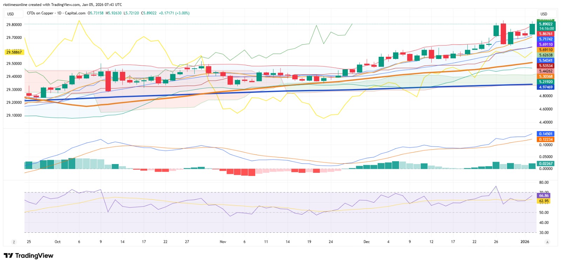Click the MACD value label 0.14501
Screen dimensions: 561x265
coord(546,134)
